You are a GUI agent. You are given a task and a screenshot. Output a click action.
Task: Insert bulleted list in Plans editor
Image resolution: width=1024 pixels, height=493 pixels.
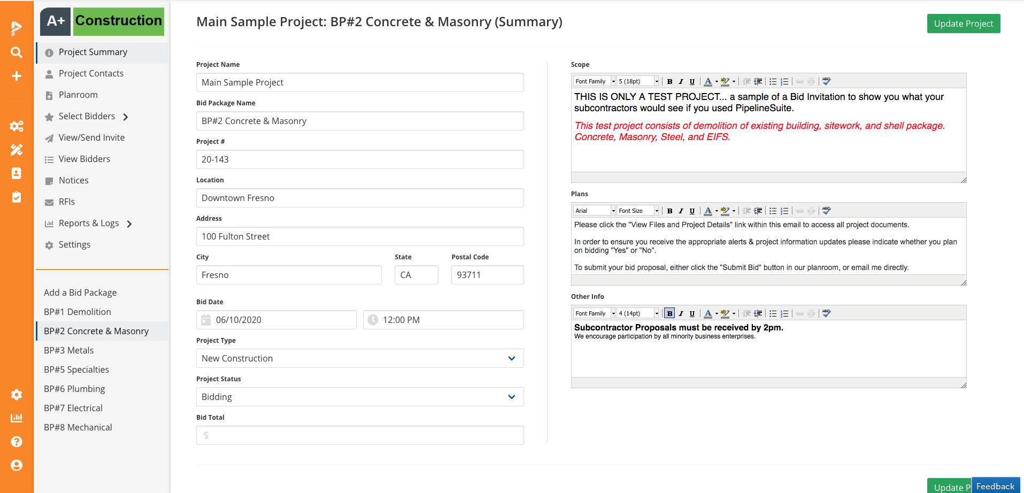click(773, 211)
